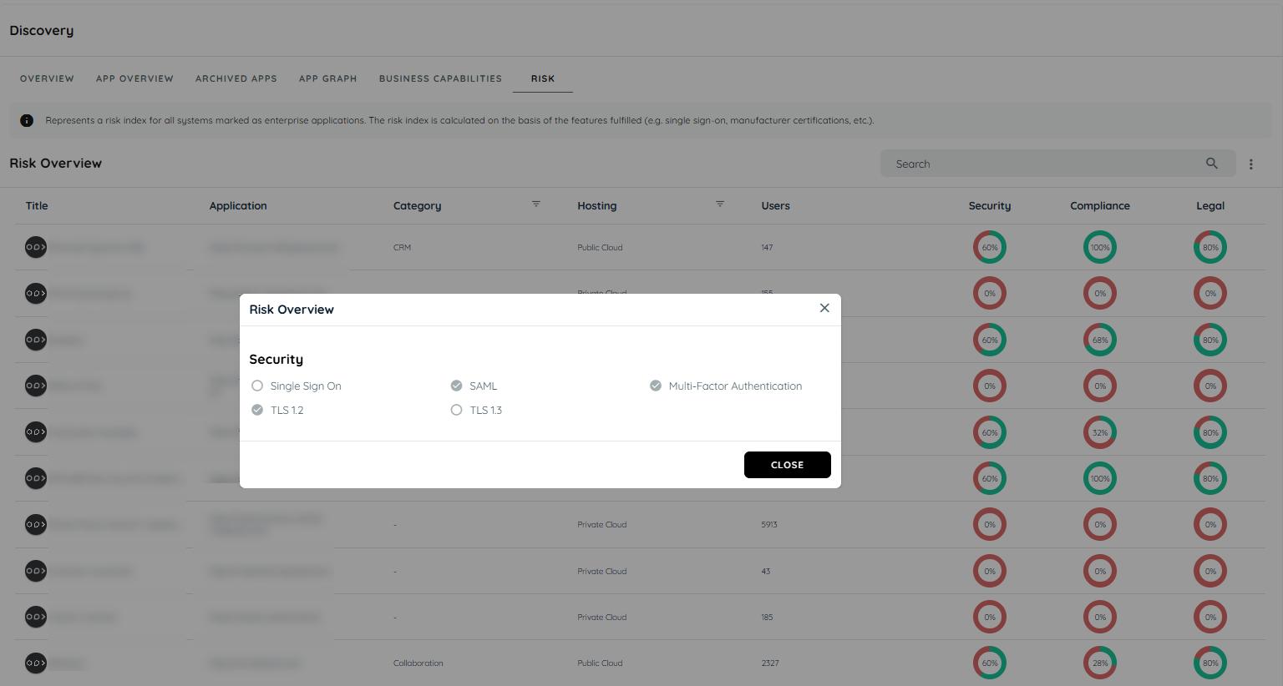This screenshot has width=1283, height=686.
Task: Click the 28% Compliance progress ring
Action: tap(1100, 663)
